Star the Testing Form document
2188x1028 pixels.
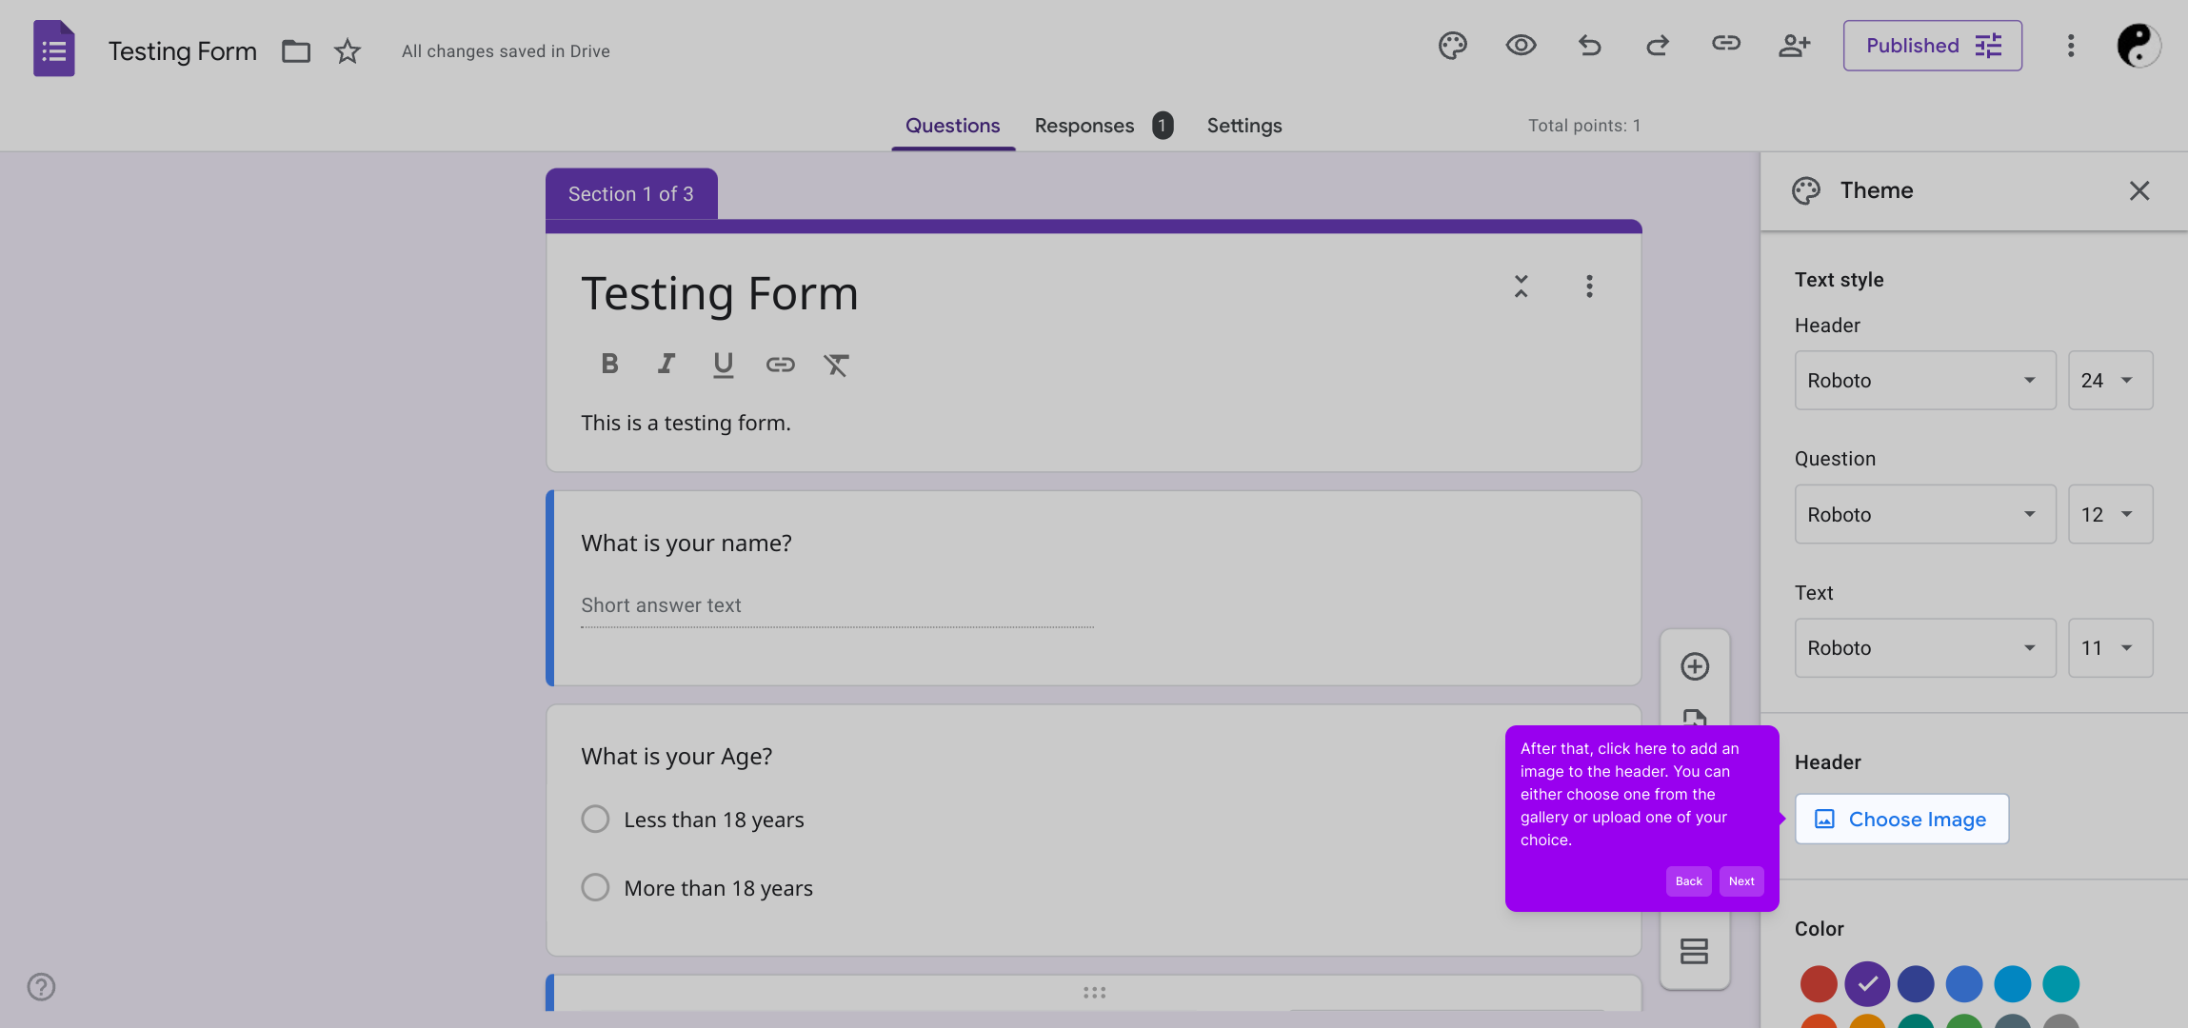348,51
